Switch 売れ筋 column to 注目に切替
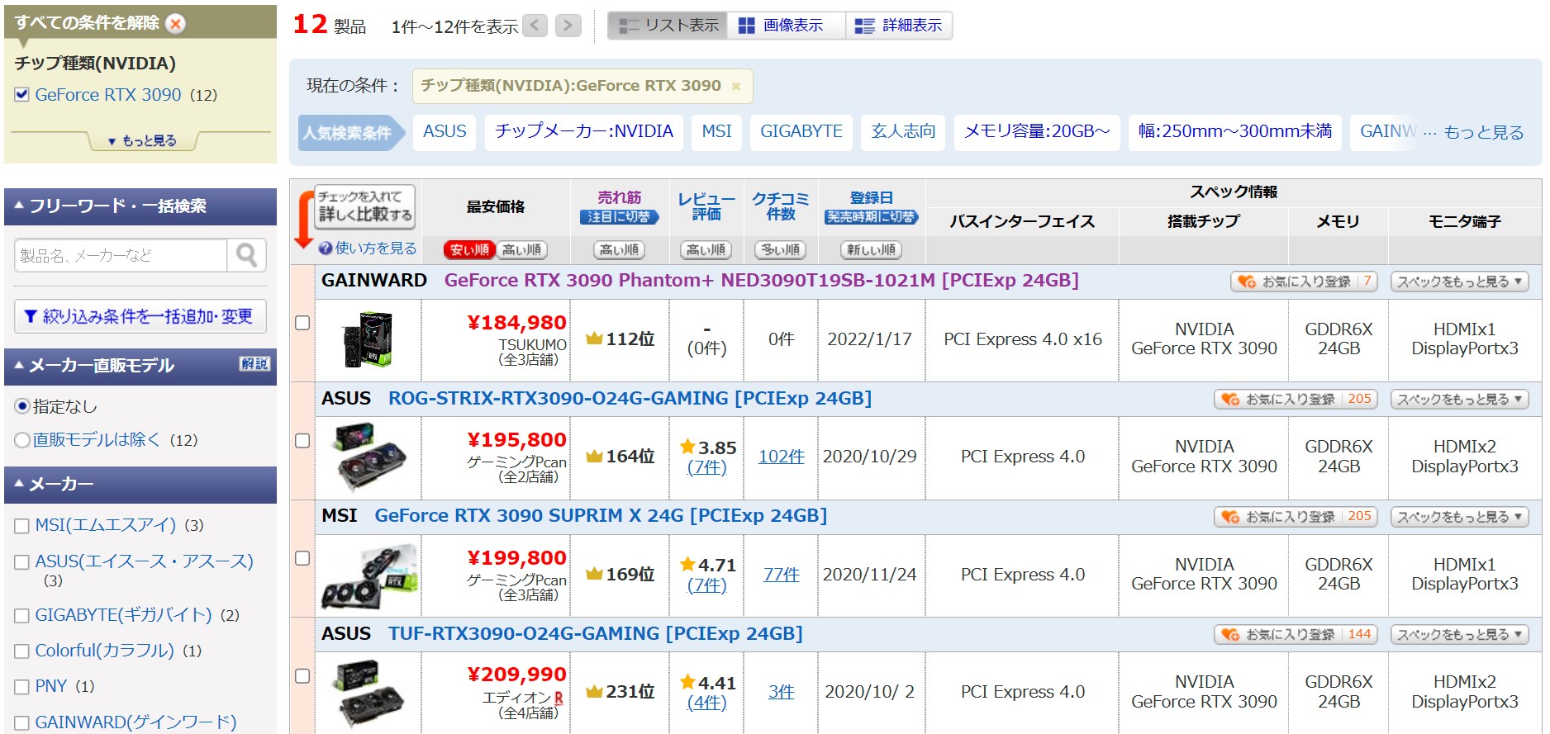This screenshot has width=1550, height=734. [619, 217]
